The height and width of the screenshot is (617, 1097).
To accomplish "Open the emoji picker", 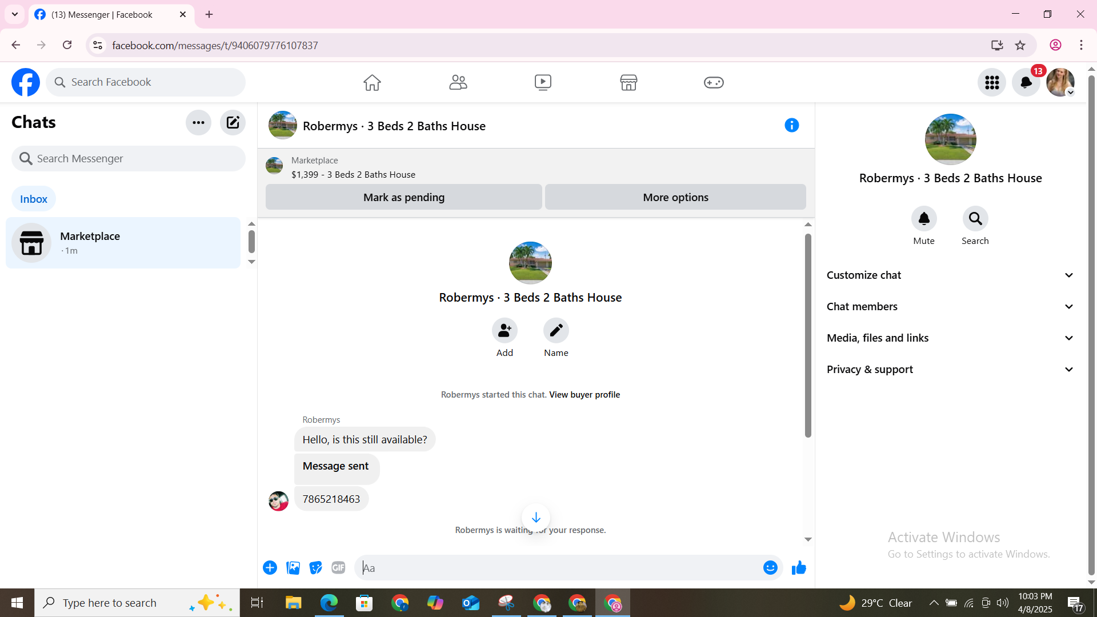I will (770, 568).
